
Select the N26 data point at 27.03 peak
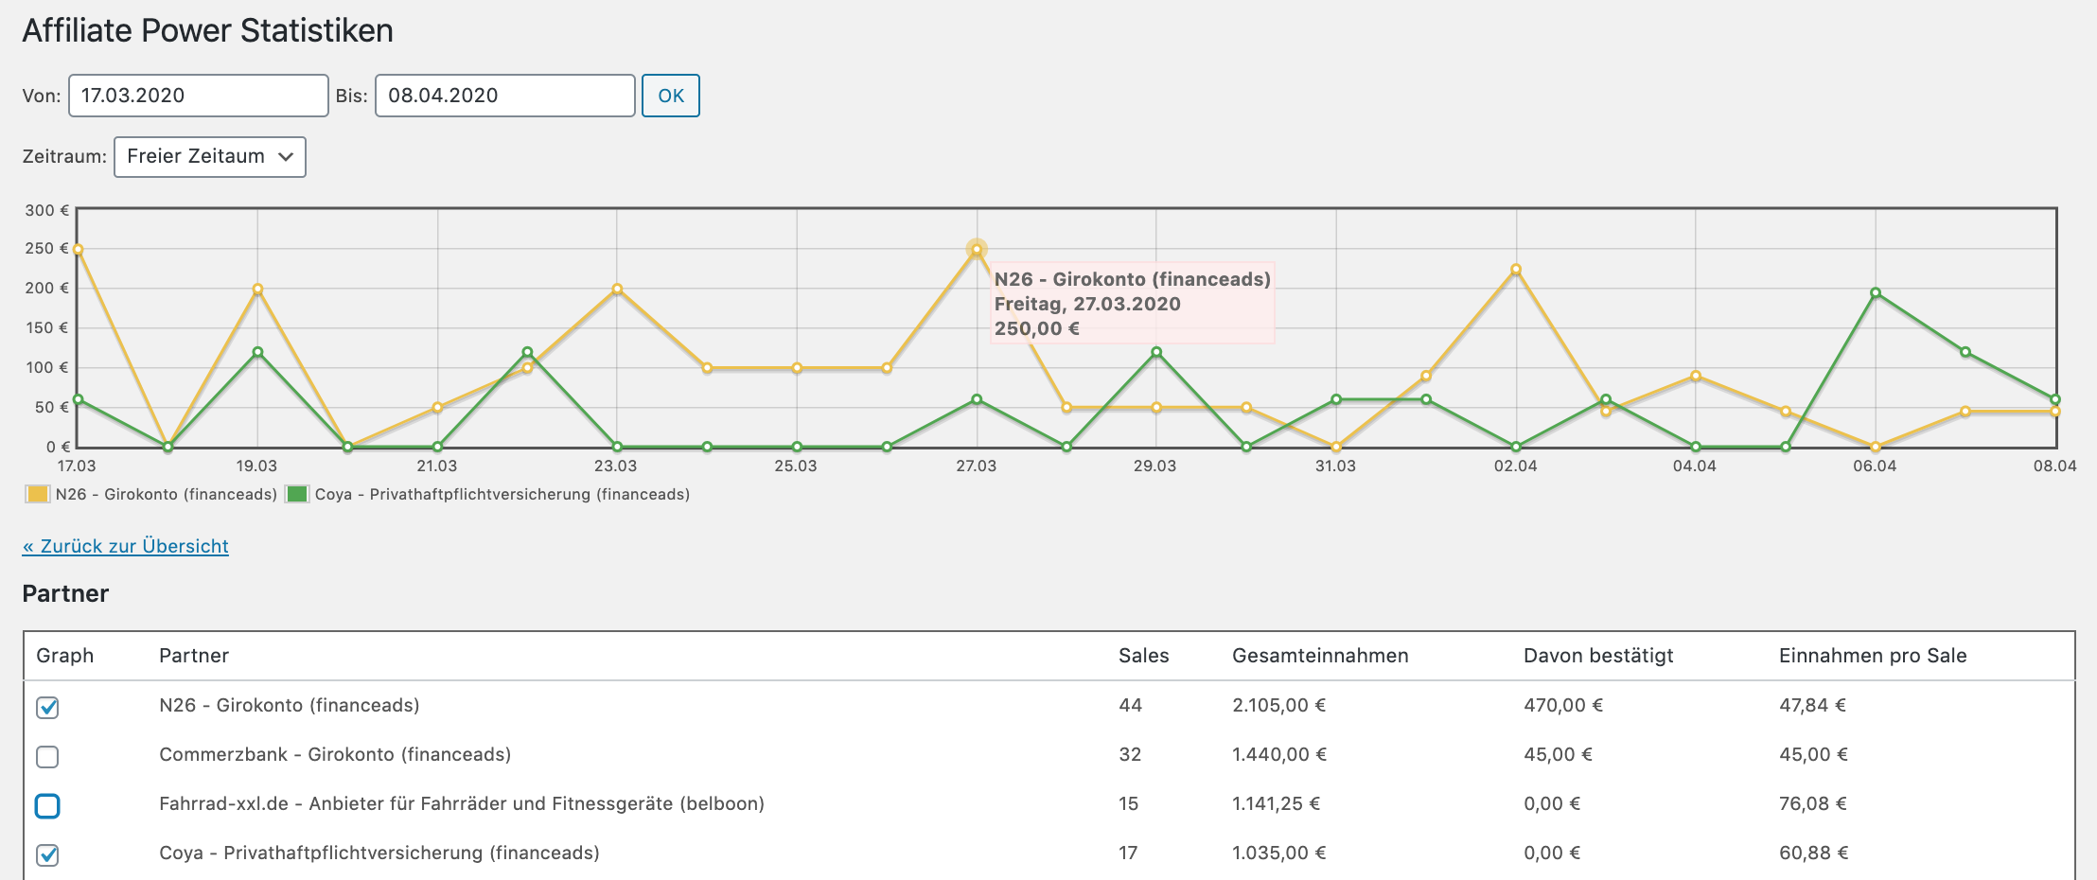click(977, 250)
